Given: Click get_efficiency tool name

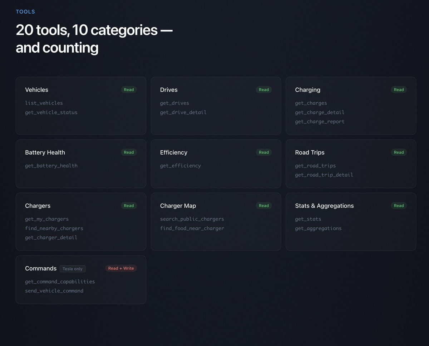Looking at the screenshot, I should tap(181, 166).
